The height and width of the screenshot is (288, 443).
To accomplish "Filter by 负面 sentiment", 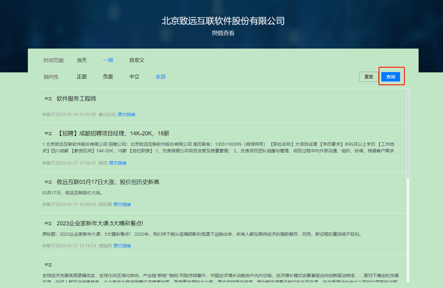I will click(x=108, y=77).
